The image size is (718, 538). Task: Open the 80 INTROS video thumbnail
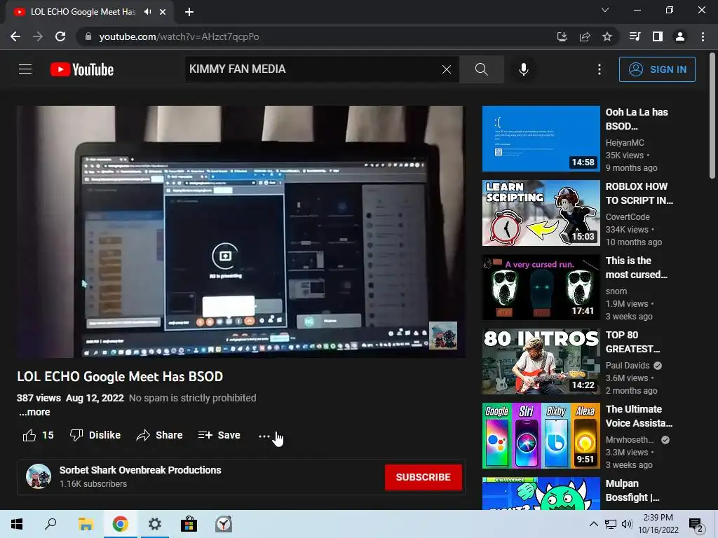(x=541, y=361)
